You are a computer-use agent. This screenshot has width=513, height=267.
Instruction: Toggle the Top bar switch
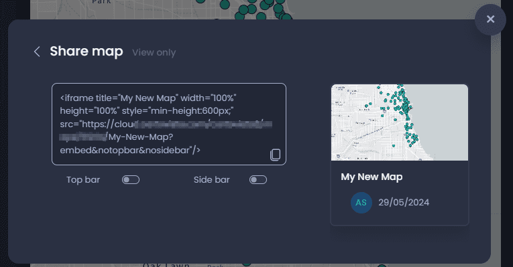[x=131, y=180]
